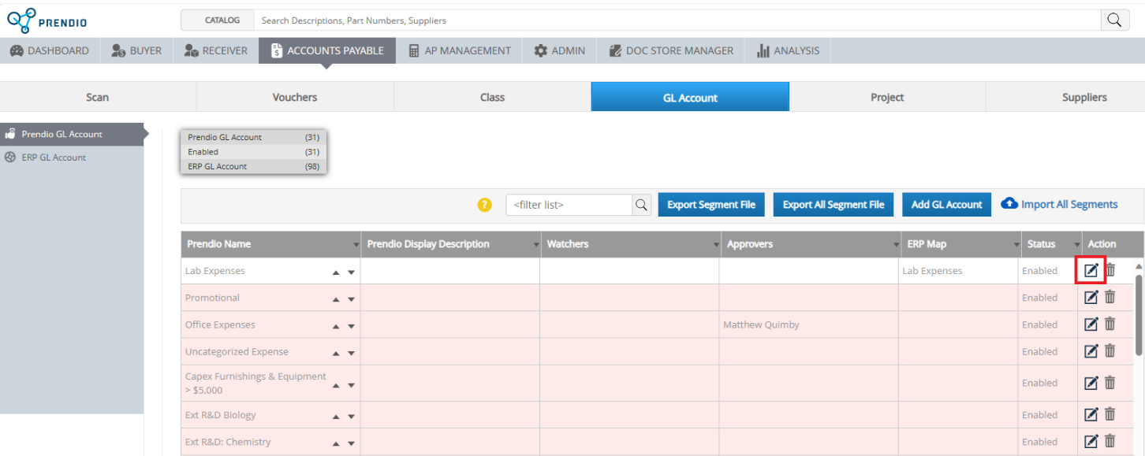Click the edit pencil for Ext R&D Biology
The image size is (1145, 456).
pyautogui.click(x=1091, y=414)
